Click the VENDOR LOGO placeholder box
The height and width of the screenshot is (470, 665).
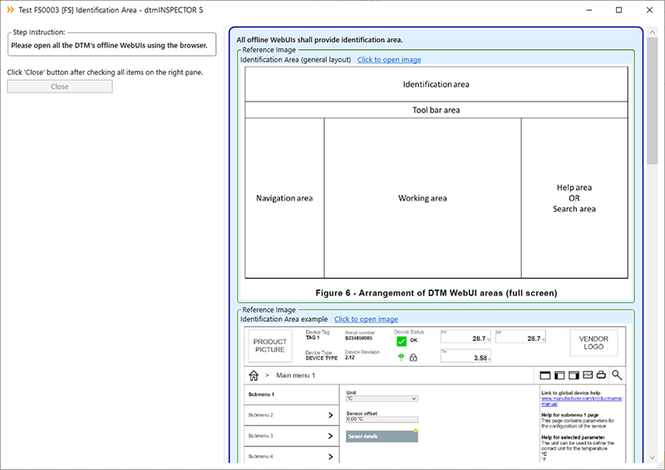tap(594, 343)
